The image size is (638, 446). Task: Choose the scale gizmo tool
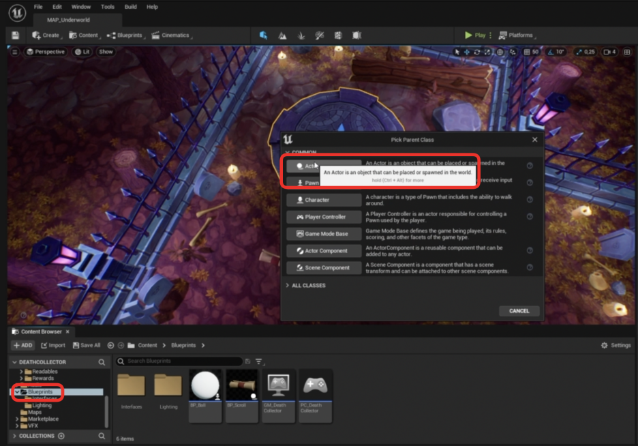tap(487, 52)
